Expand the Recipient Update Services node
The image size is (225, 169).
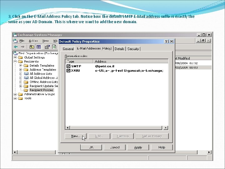[21, 86]
